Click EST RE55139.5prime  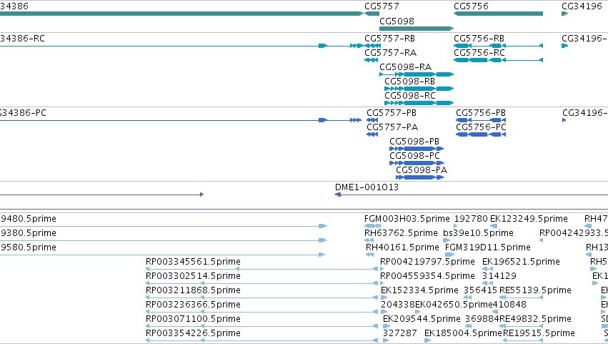coord(536,290)
